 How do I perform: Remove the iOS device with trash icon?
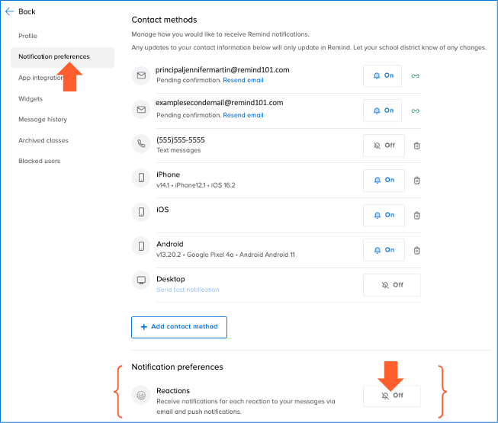416,215
